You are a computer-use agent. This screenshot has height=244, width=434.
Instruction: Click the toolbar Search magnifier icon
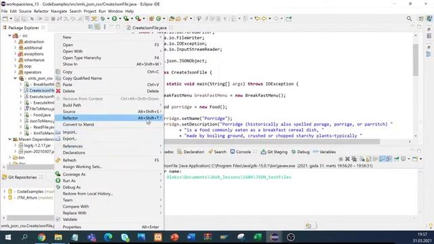[x=409, y=18]
